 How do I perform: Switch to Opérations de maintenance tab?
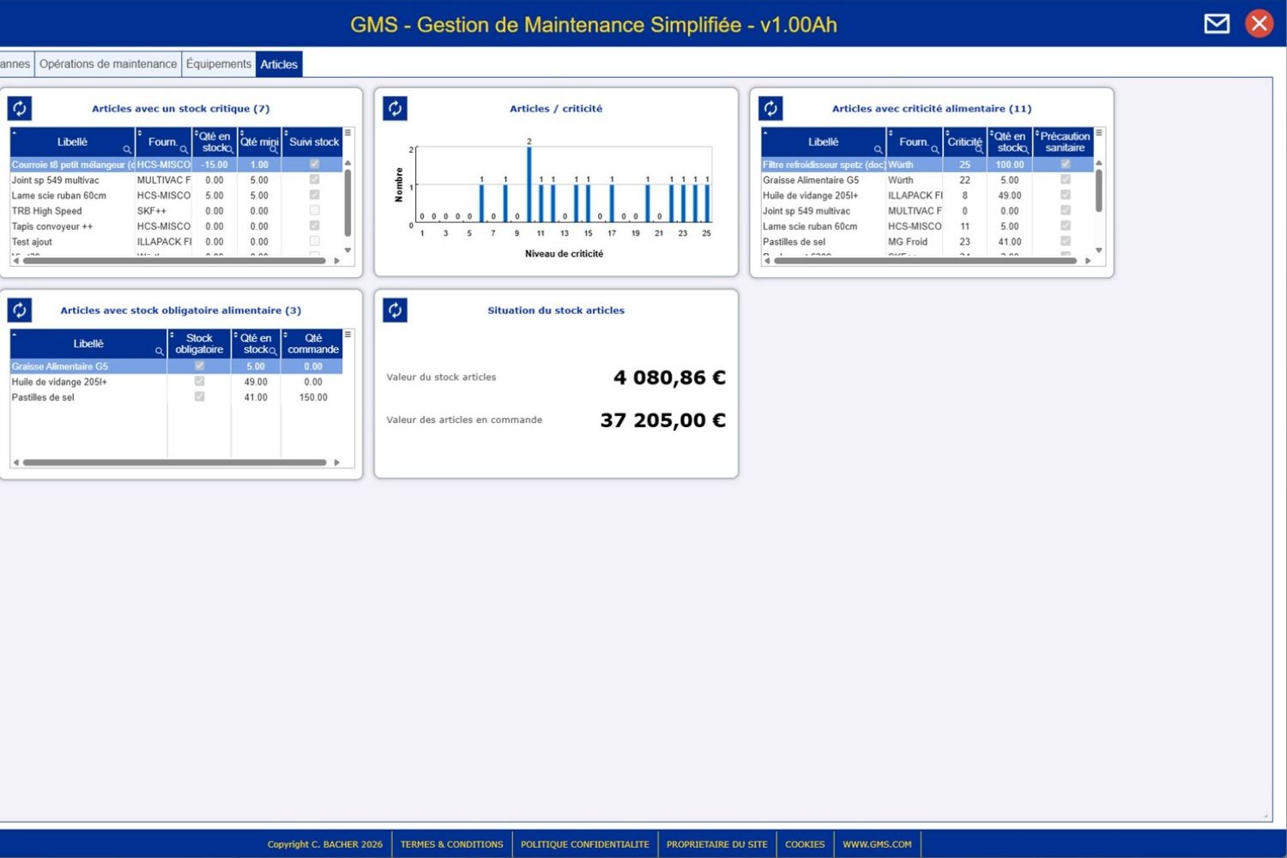[108, 63]
